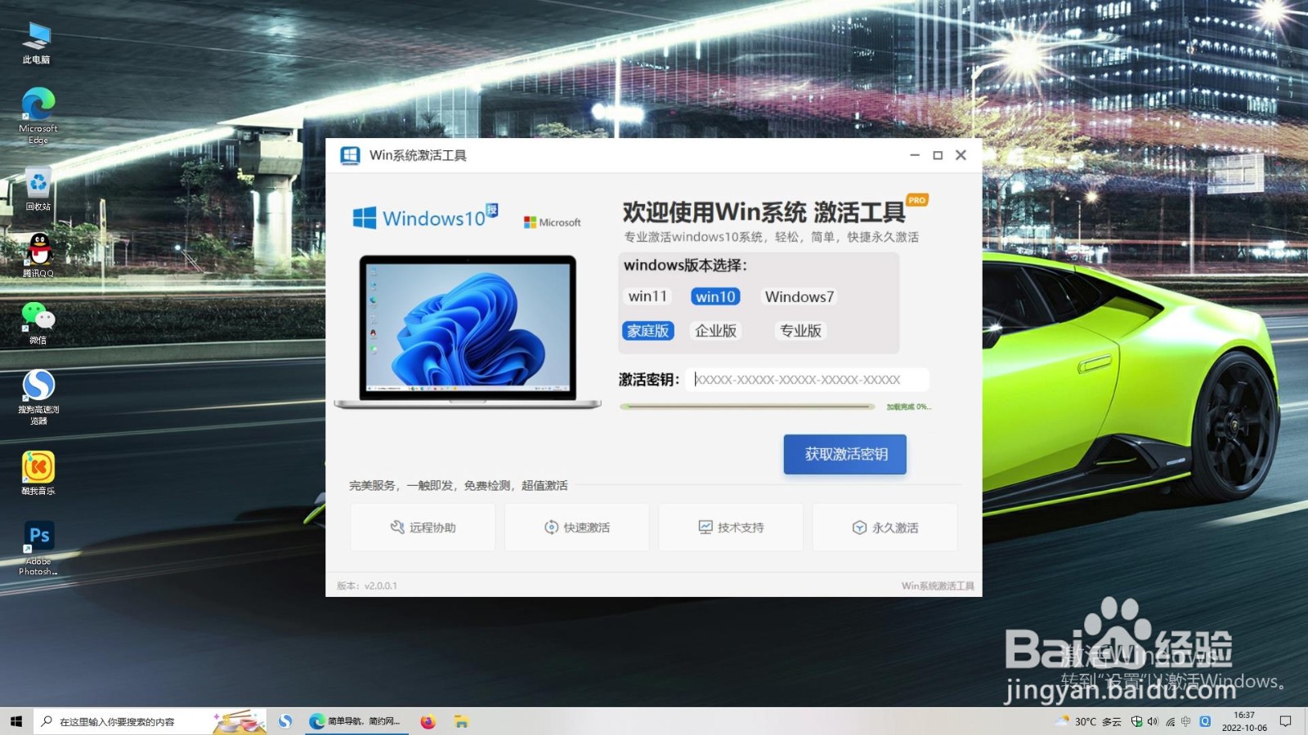Focus the 激活密钥 key input field
1308x735 pixels.
click(x=807, y=380)
